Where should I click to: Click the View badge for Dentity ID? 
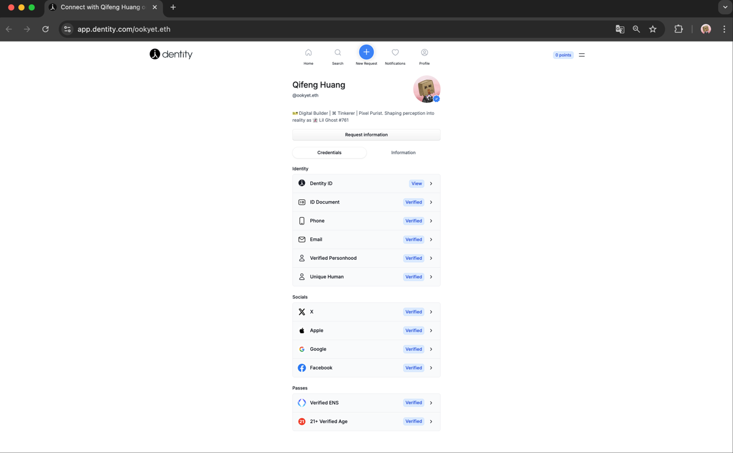[417, 183]
